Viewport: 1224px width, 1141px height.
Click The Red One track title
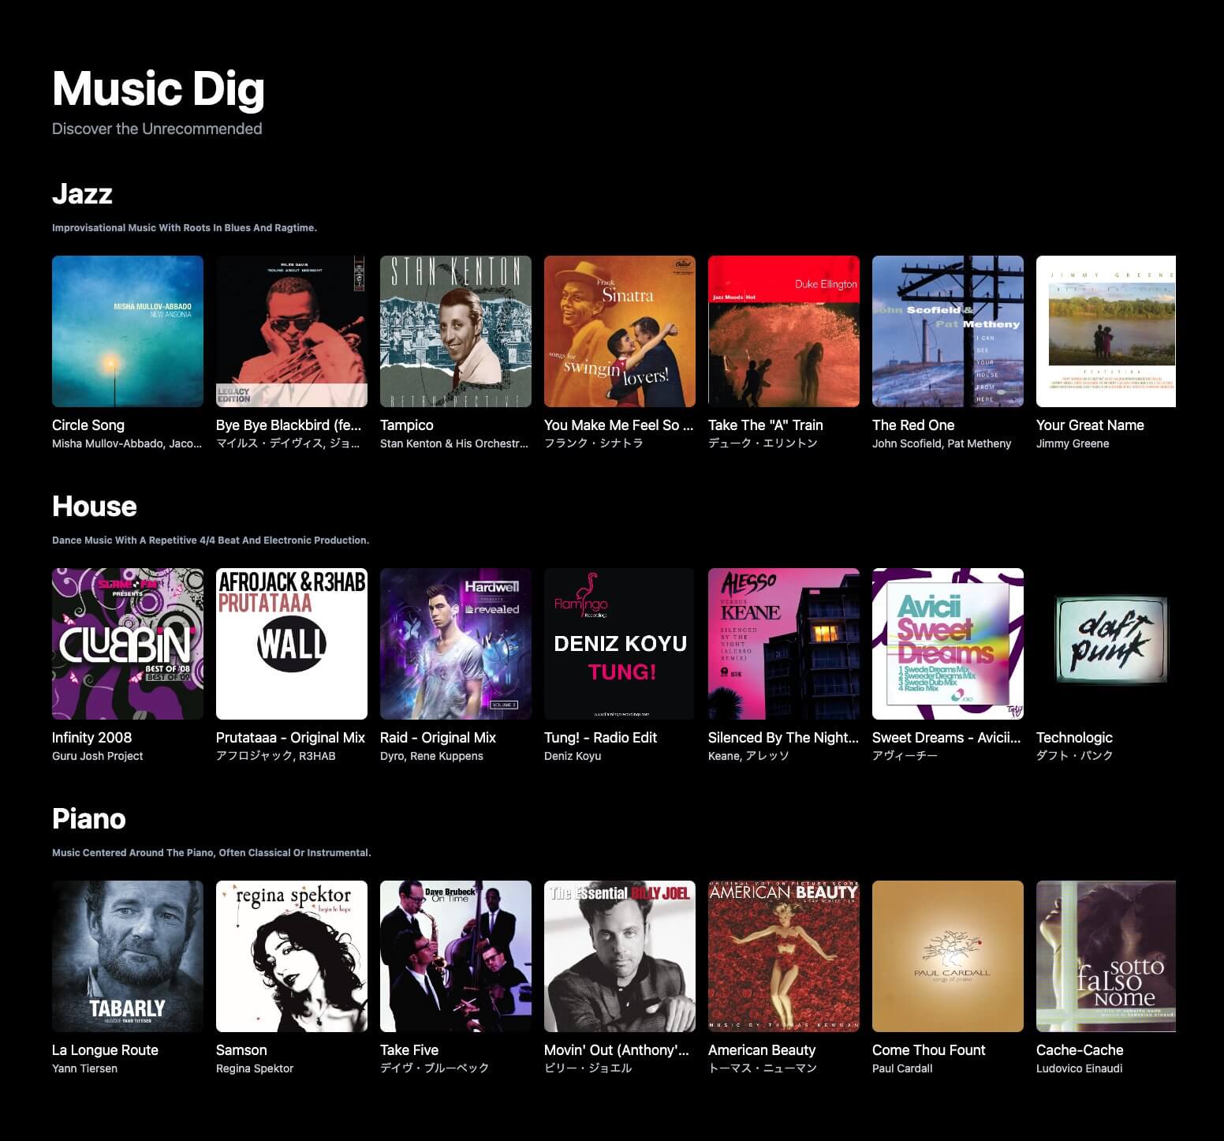click(x=913, y=425)
